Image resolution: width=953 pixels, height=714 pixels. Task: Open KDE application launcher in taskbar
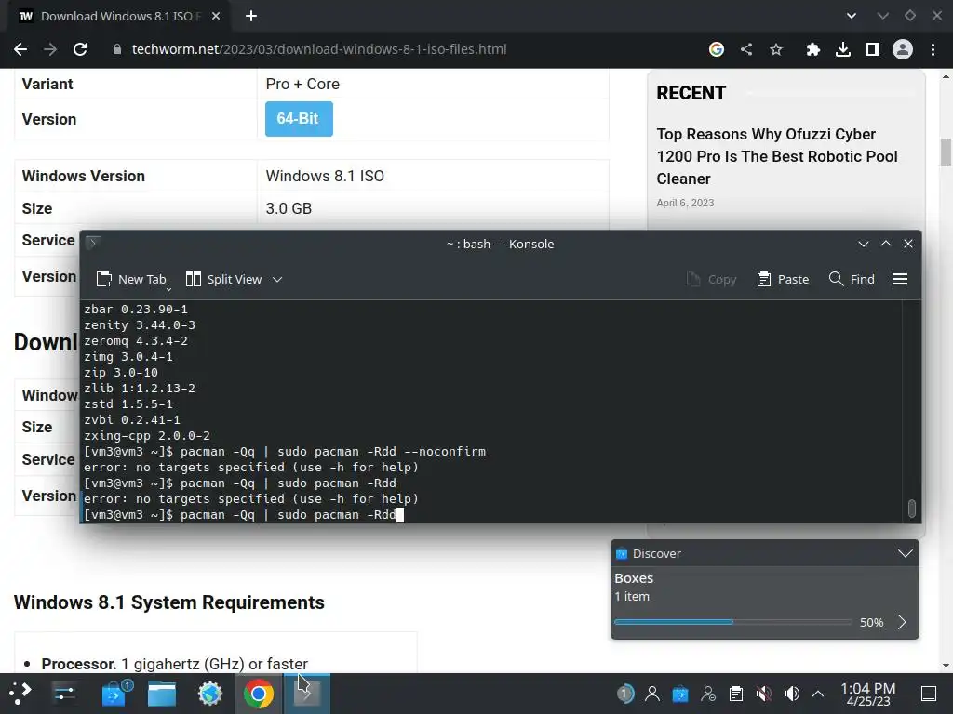click(20, 694)
